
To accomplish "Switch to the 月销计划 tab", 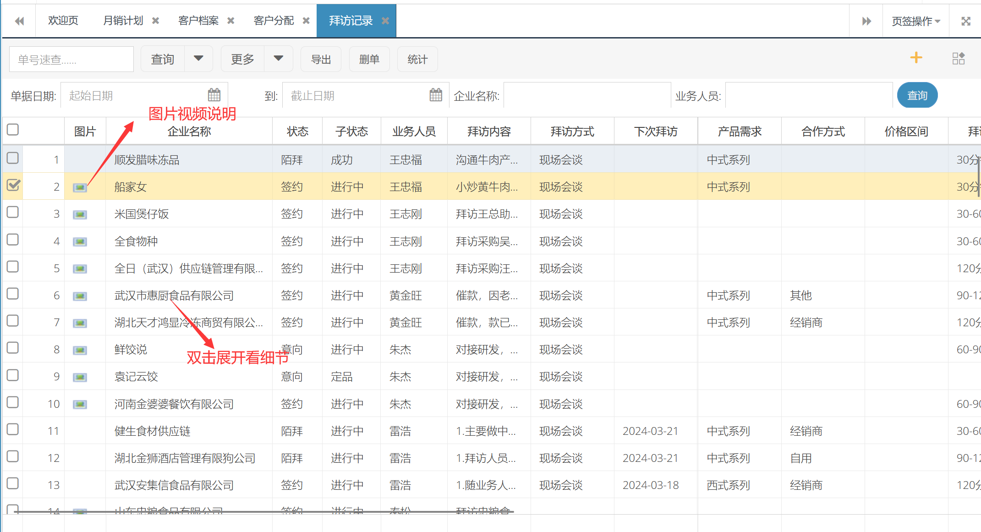I will (123, 21).
